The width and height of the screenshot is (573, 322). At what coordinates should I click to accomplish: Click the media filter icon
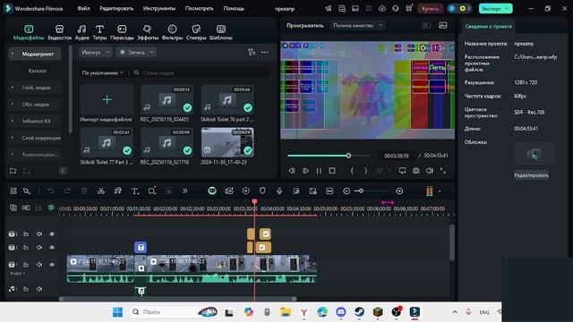(252, 53)
